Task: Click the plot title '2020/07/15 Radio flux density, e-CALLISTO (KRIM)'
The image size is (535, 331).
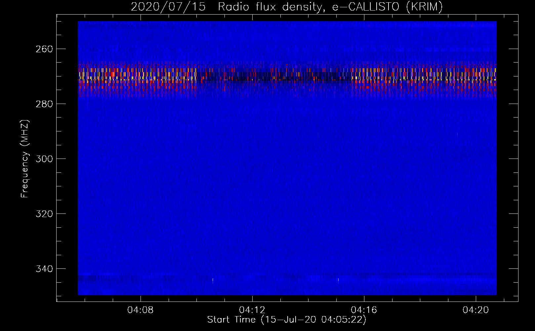Action: click(287, 7)
